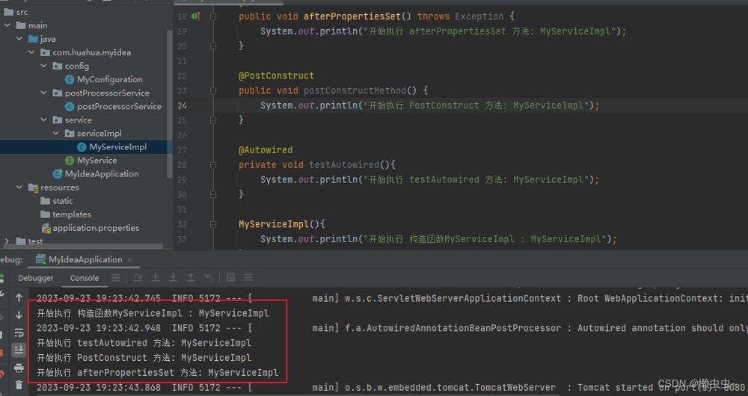Select the Console tab
This screenshot has height=396, width=748.
click(x=85, y=278)
